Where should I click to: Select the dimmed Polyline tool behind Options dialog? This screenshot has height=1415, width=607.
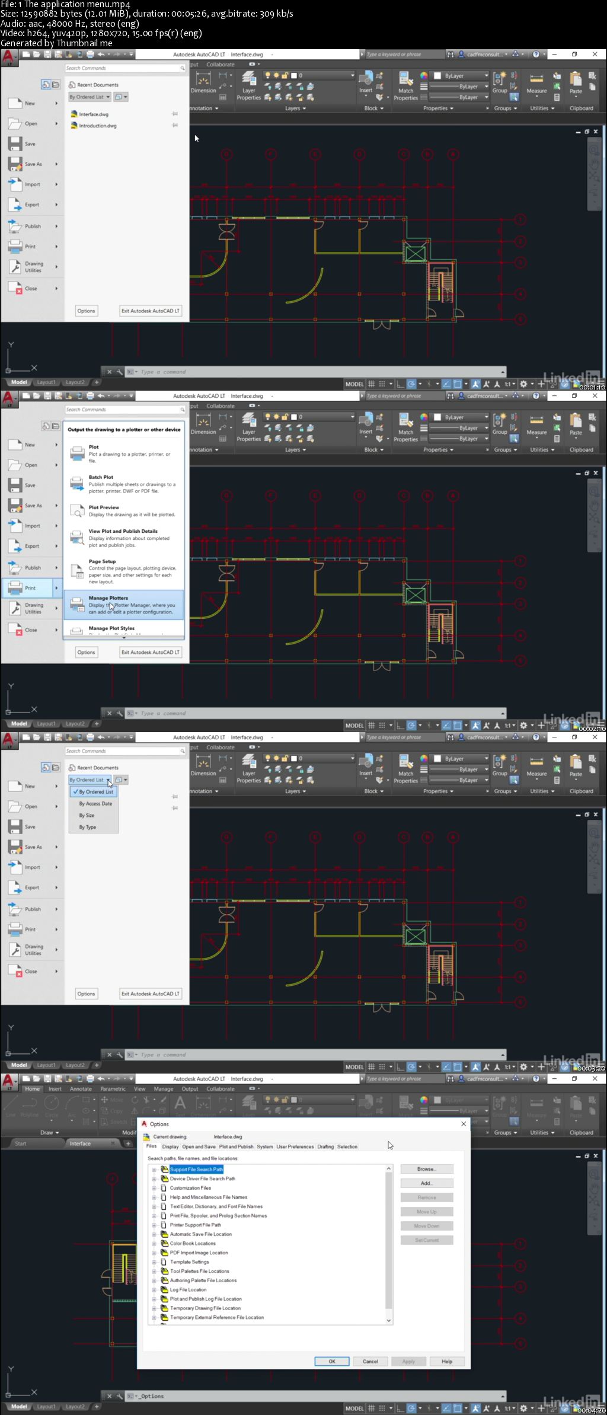[x=30, y=1106]
